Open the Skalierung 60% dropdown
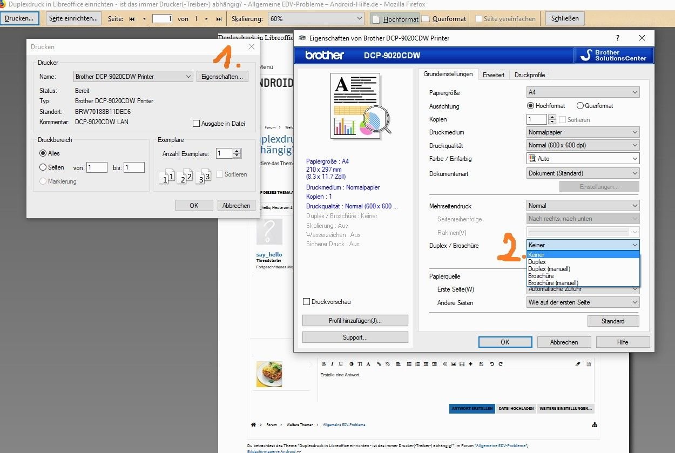Viewport: 675px width, 453px height. 316,19
